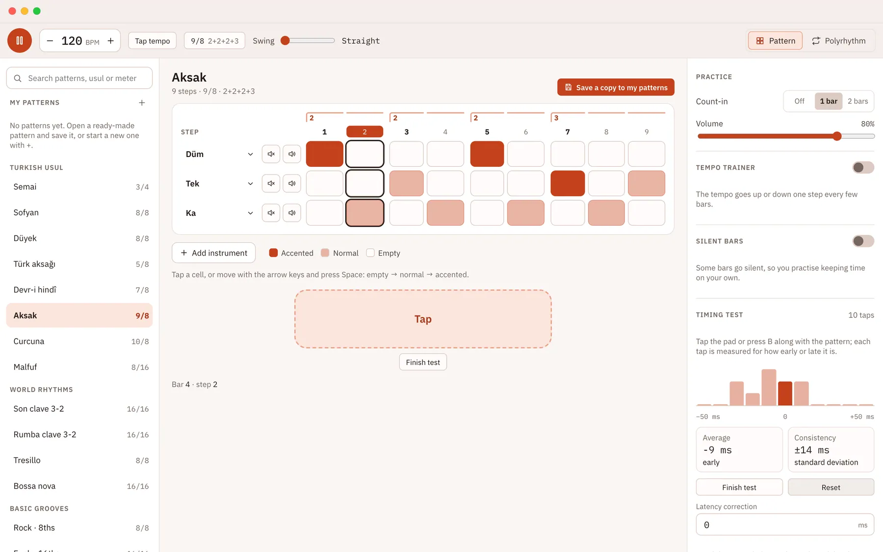
Task: Mute the Düm instrument row
Action: tap(271, 154)
